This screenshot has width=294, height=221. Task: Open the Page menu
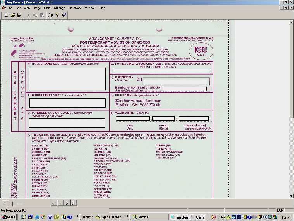coord(37,8)
